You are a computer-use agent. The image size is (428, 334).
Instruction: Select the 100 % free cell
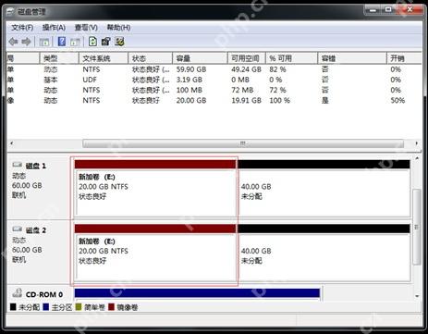pyautogui.click(x=280, y=100)
